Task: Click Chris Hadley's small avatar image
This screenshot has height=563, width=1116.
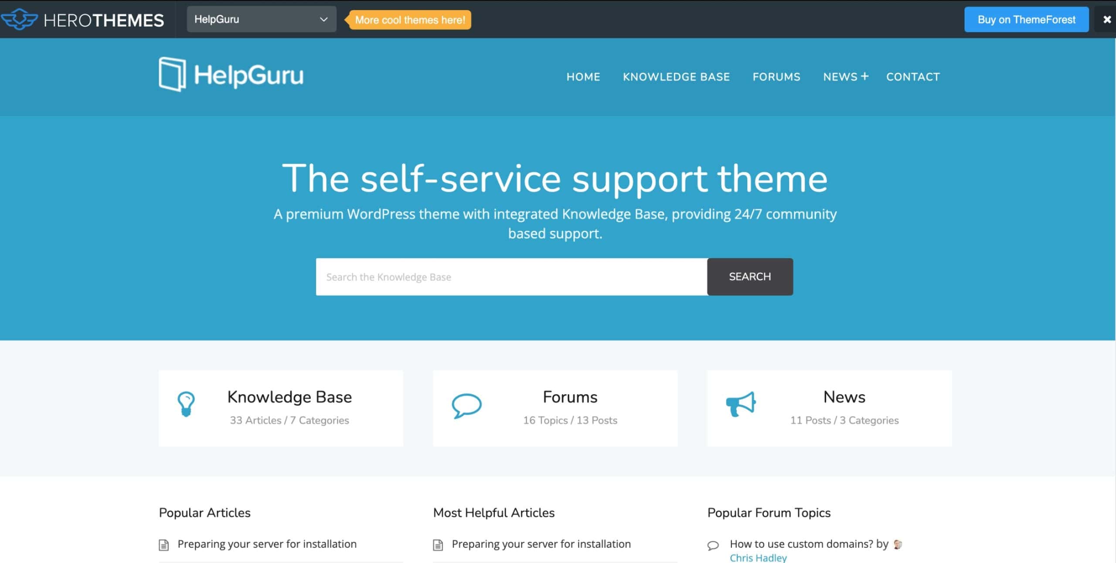Action: pos(898,544)
